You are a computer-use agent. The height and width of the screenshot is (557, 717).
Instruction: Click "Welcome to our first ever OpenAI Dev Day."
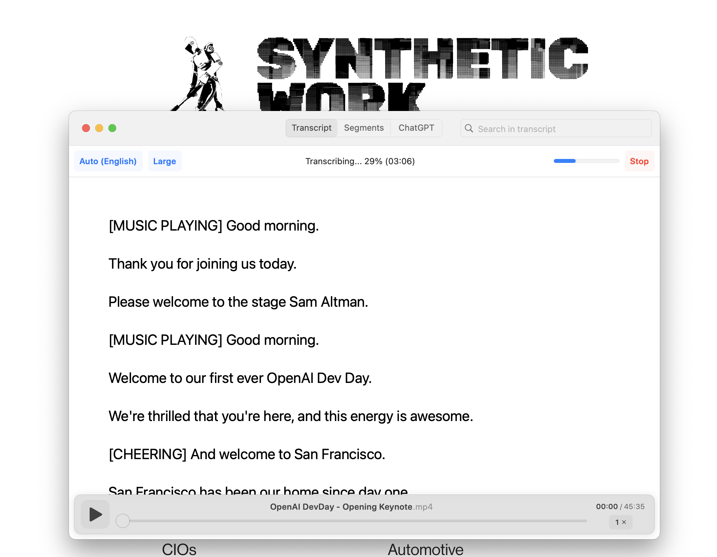coord(240,378)
